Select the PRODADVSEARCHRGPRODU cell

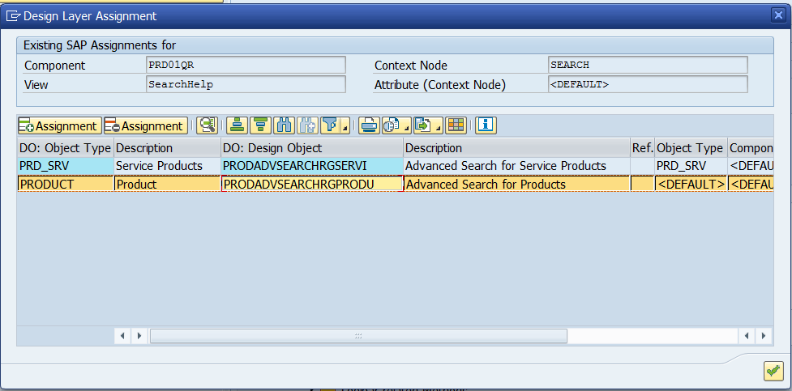(x=312, y=184)
